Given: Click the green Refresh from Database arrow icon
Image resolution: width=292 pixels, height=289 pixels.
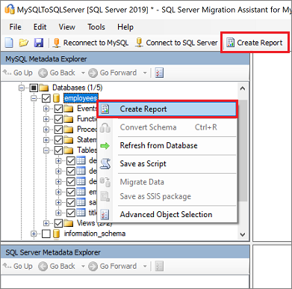Looking at the screenshot, I should 105,145.
